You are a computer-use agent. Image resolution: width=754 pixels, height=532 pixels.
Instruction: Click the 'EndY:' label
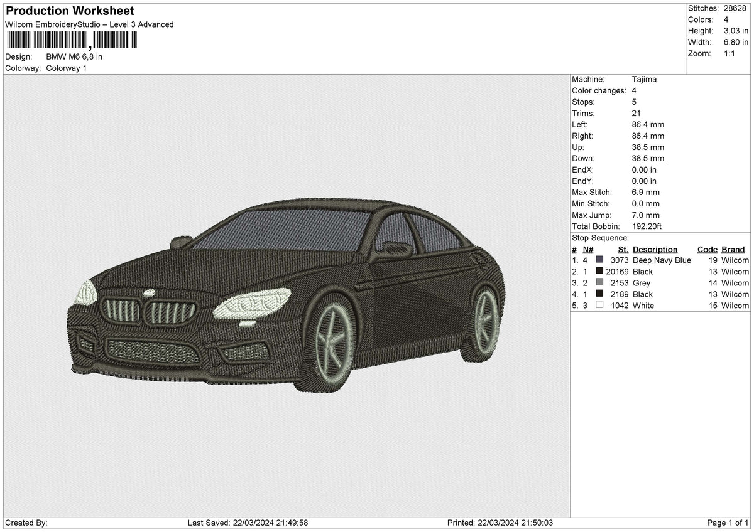pos(583,181)
